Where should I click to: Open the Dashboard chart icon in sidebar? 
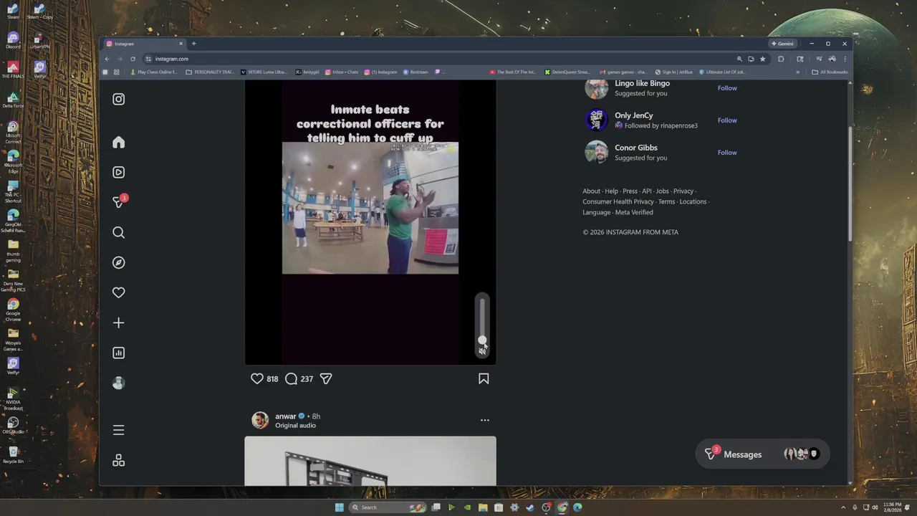[x=119, y=353]
